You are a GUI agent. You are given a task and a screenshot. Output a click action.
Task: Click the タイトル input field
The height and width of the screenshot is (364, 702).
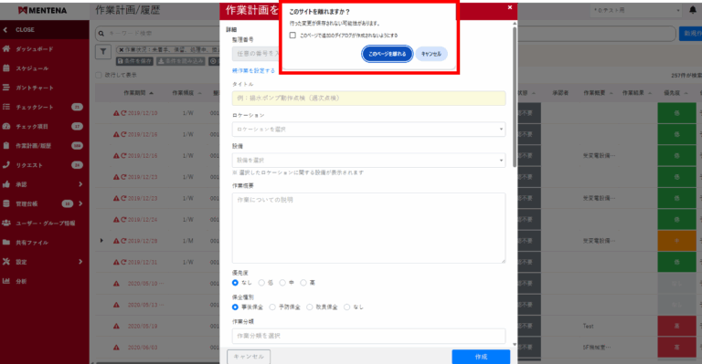[x=368, y=99]
